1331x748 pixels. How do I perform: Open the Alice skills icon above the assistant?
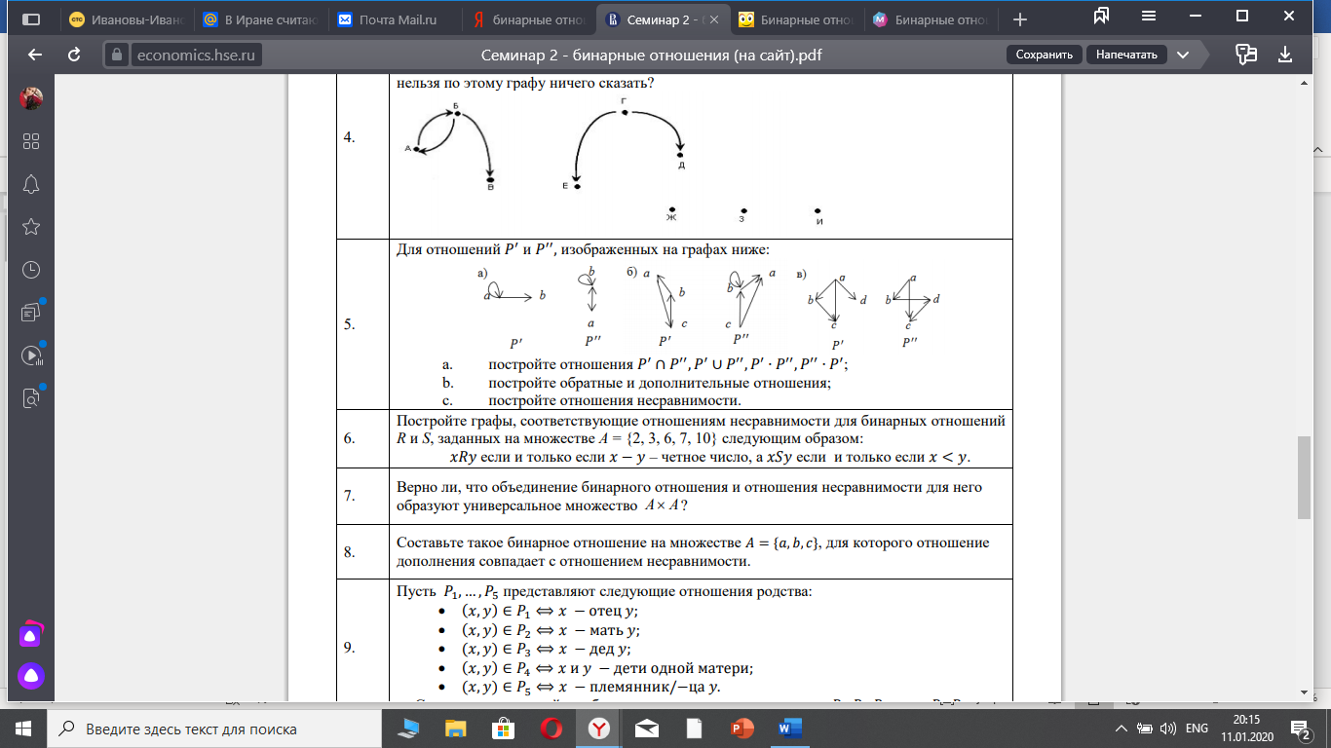point(31,634)
